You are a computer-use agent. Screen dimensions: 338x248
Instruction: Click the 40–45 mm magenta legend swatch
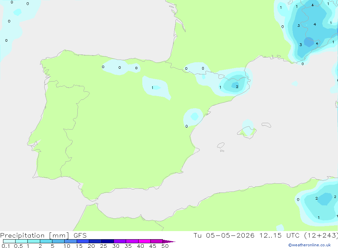(x=144, y=241)
